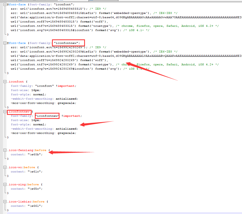Click iconfont.ttf?t=1569488483315 url line
Viewport: 242px width, 214px height.
[x=115, y=26]
